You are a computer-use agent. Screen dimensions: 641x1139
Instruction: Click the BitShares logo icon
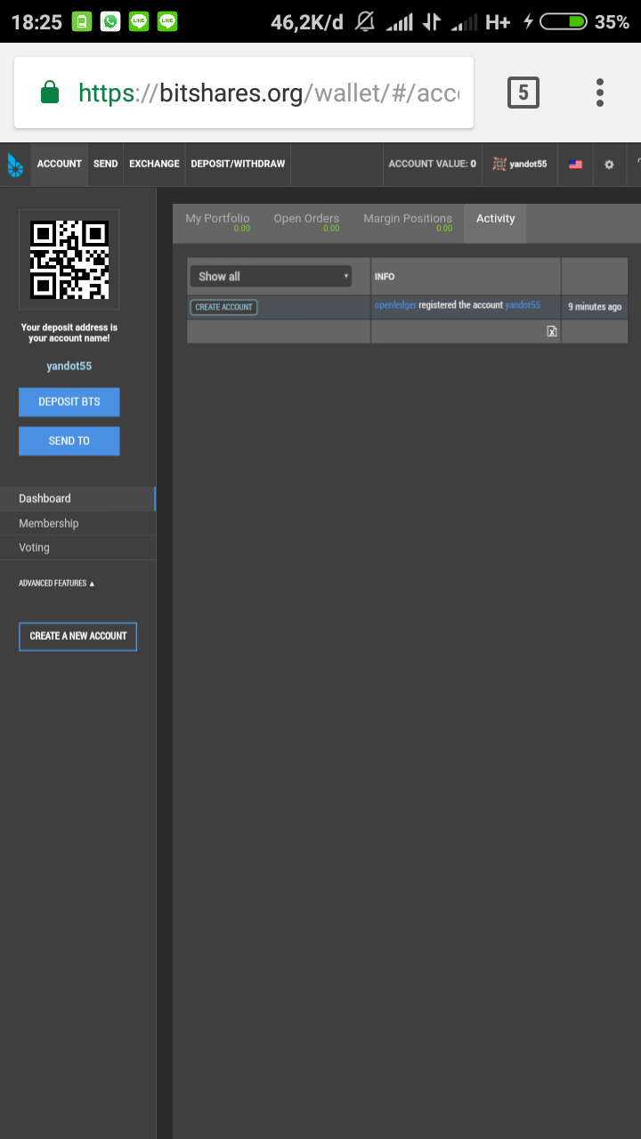pos(15,165)
